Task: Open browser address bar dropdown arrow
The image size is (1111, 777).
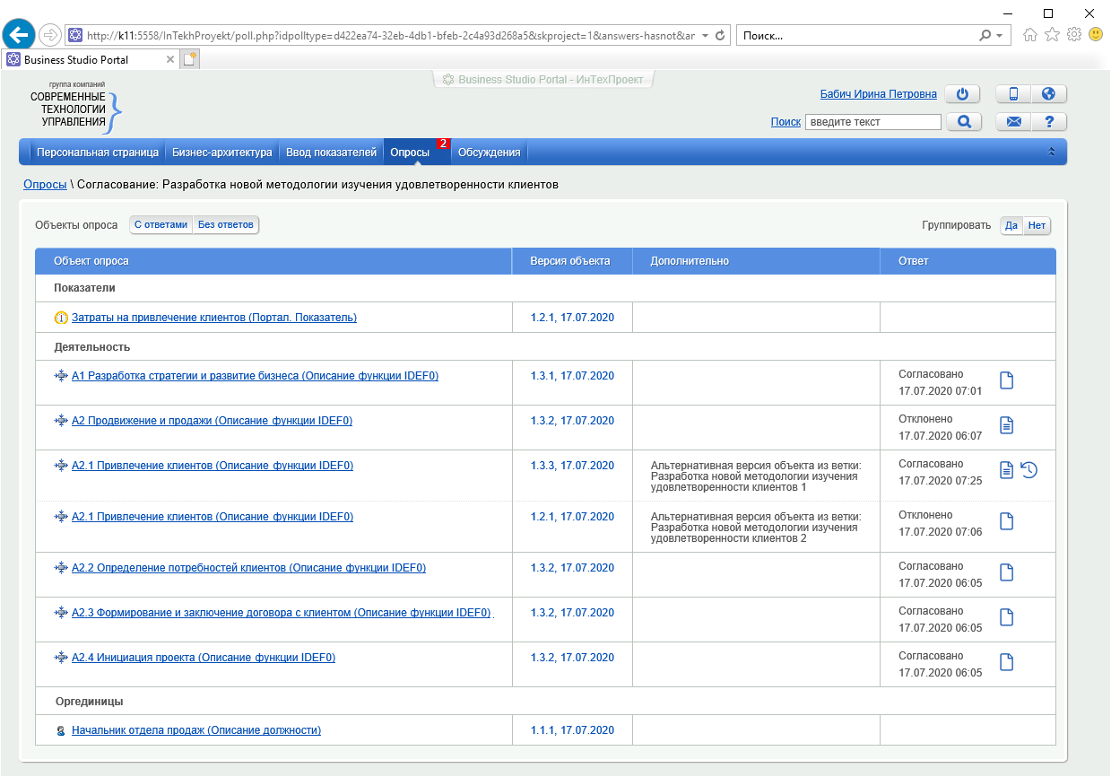Action: click(706, 36)
